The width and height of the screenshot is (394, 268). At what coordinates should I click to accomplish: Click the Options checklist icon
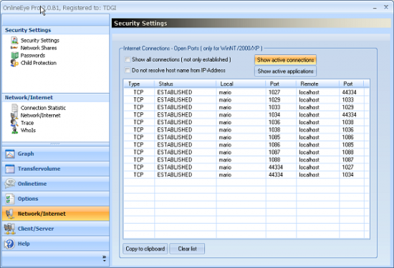(9, 199)
